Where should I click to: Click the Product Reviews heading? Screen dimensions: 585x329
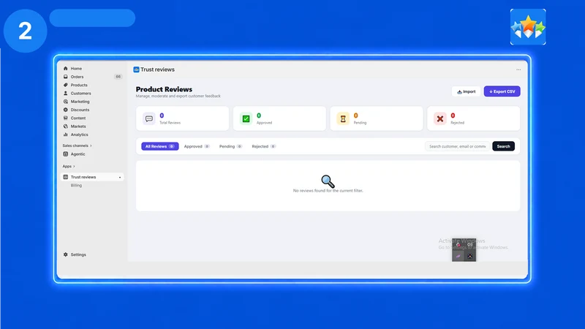[x=164, y=89]
